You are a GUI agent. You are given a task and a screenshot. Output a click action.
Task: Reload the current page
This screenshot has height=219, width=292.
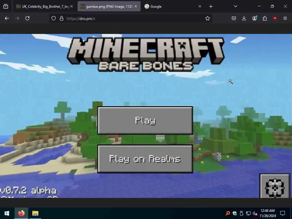pos(27,18)
